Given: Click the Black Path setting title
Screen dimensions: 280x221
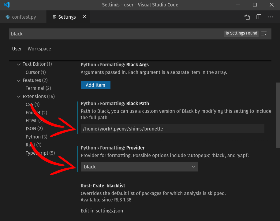Looking at the screenshot, I should coord(115,104).
